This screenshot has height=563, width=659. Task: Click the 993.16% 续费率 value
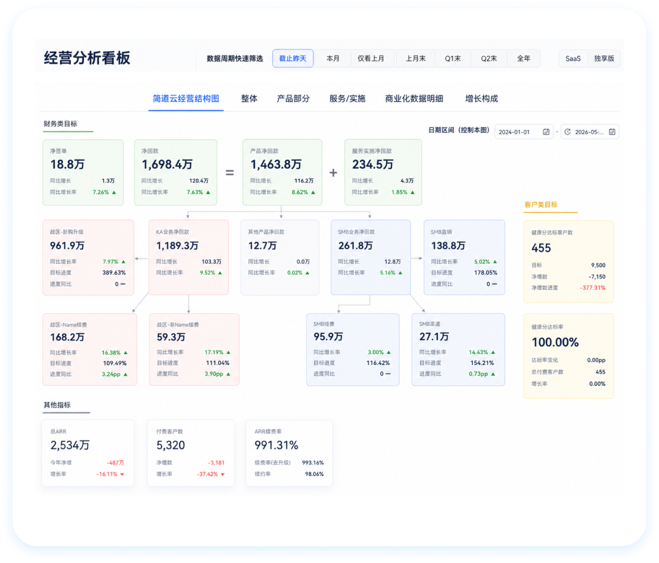[313, 463]
